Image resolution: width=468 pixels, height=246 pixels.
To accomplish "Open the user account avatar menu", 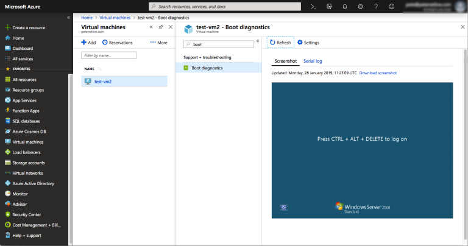I will pos(460,7).
